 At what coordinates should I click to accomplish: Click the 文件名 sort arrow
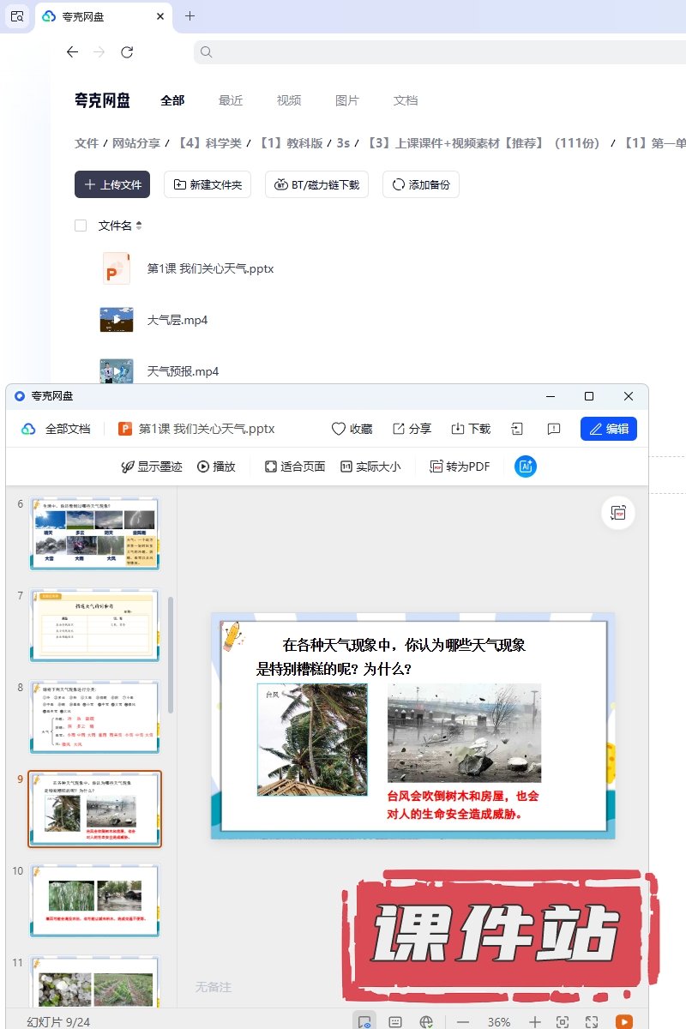[139, 226]
